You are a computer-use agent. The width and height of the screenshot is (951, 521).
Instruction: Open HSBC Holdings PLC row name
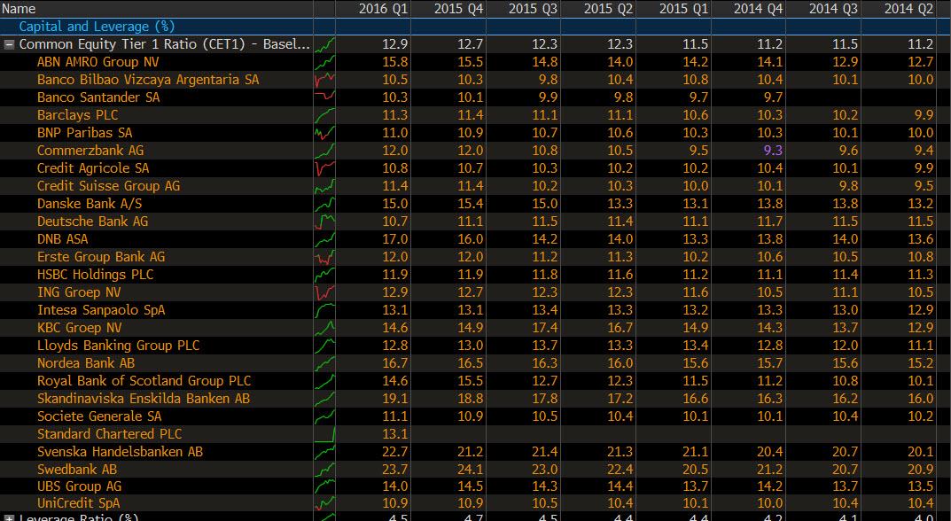95,274
